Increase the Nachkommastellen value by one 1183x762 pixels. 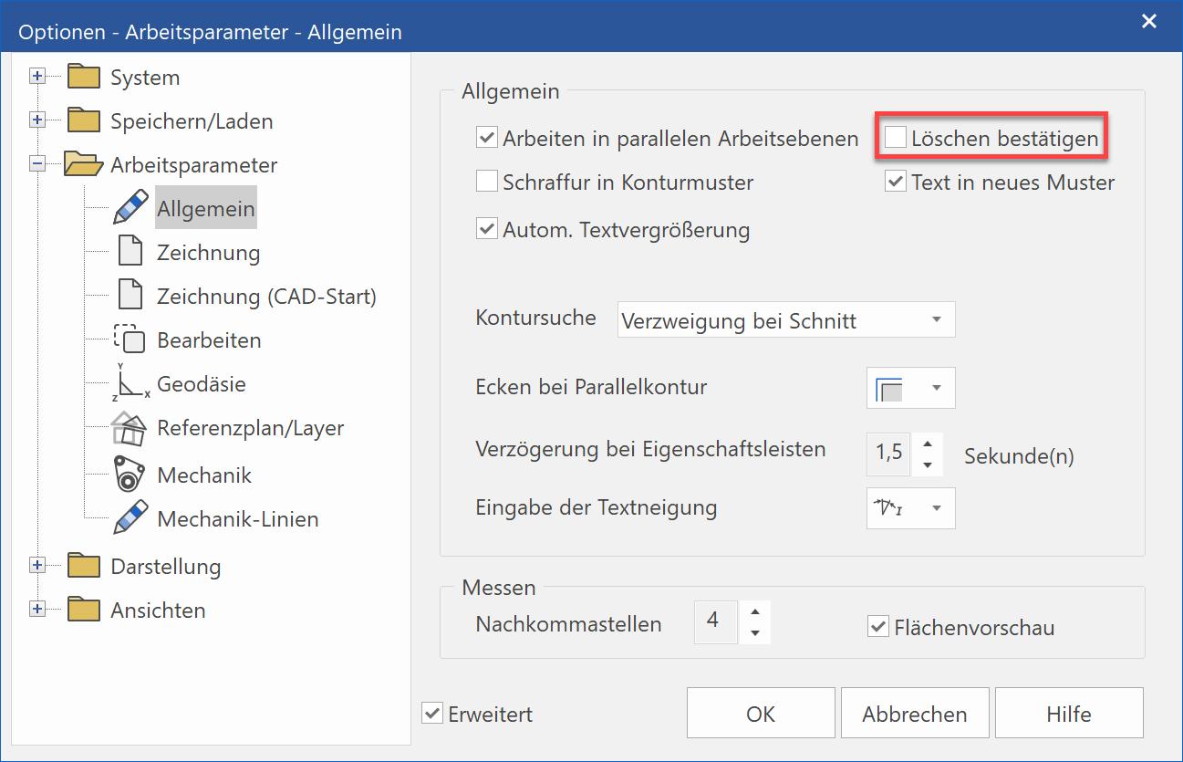754,612
